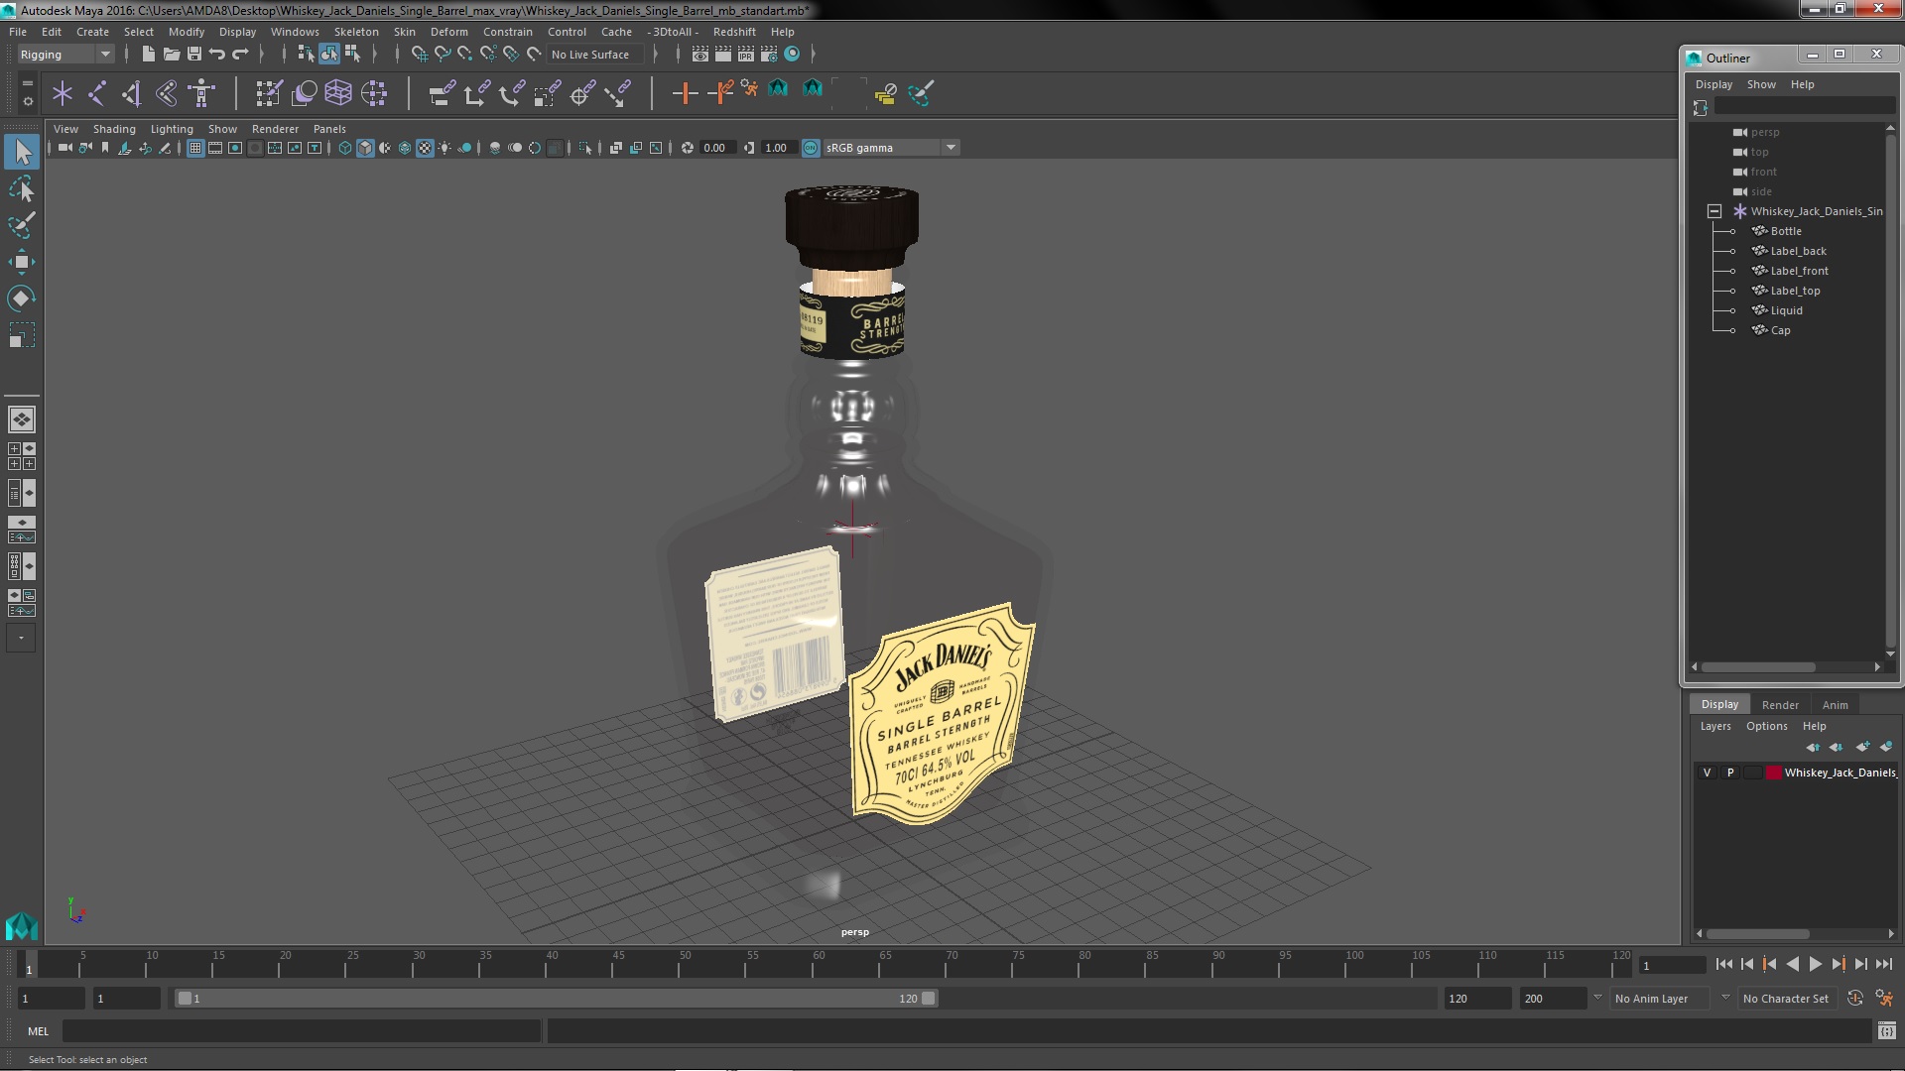
Task: Activate the Lasso select tool
Action: click(22, 188)
